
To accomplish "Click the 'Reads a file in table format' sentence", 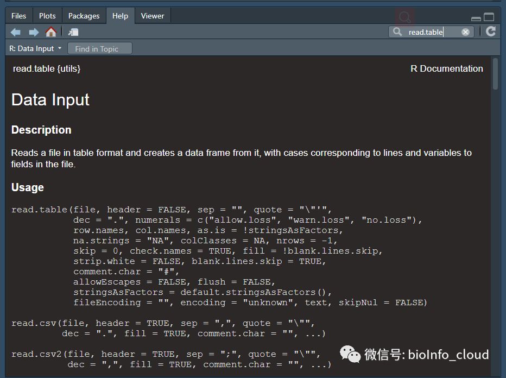I will tap(242, 159).
